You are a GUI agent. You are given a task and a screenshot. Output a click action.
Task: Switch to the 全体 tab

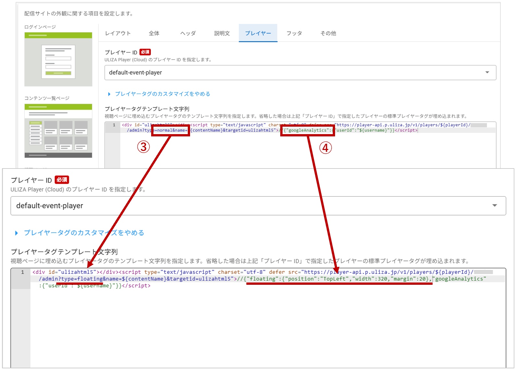point(154,33)
